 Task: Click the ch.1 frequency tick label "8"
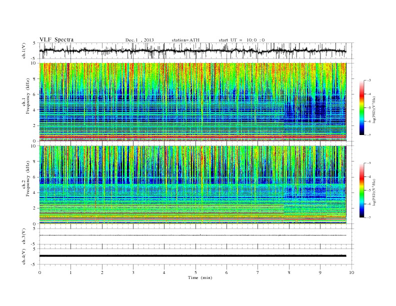[x=34, y=79]
